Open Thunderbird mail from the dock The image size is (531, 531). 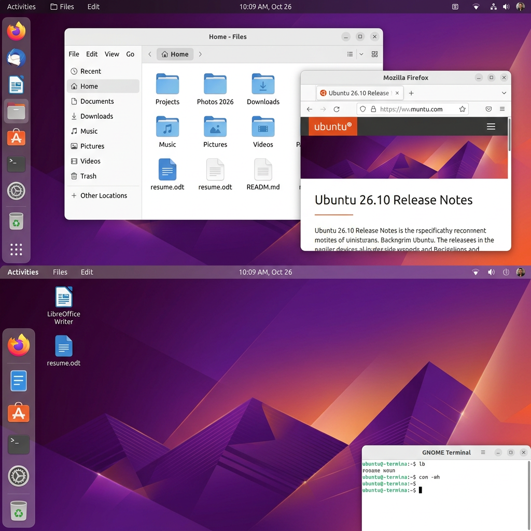click(x=16, y=58)
